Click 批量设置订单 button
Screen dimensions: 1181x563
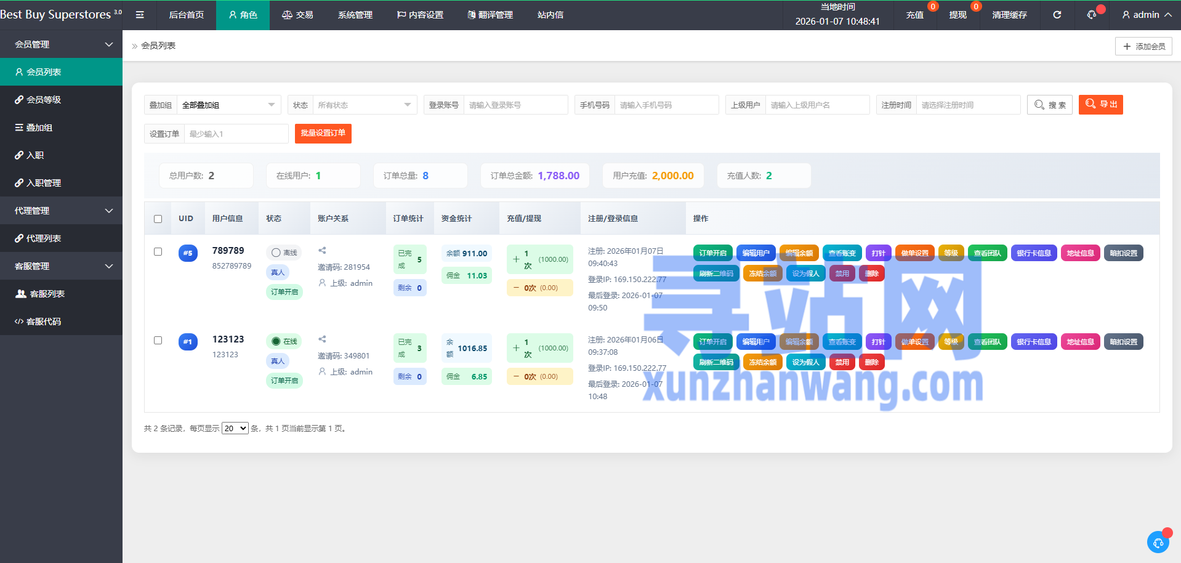[x=323, y=134]
